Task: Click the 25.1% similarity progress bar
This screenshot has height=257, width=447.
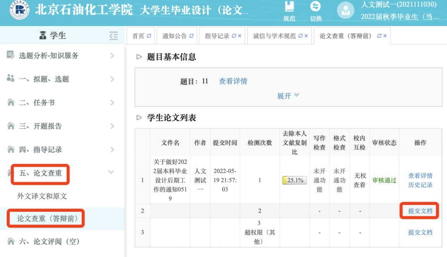Action: 294,180
